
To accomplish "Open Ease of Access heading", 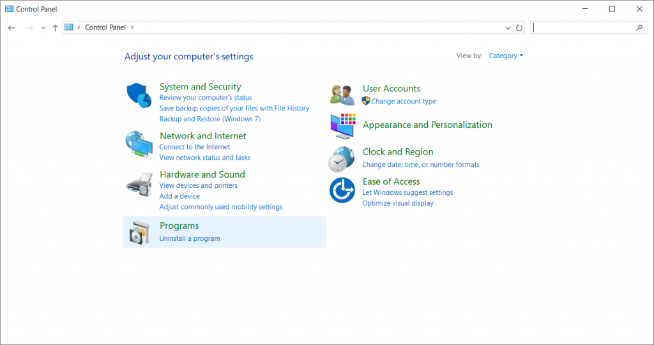I will pyautogui.click(x=392, y=181).
